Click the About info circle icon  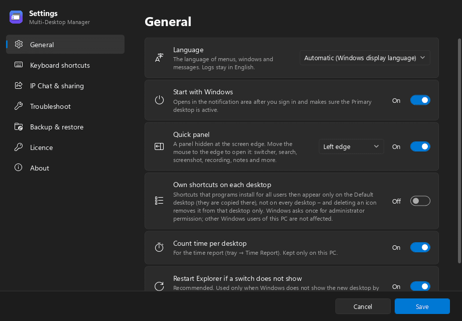point(19,168)
